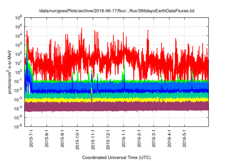
Task: Click the plot title file path text
Action: click(116, 11)
